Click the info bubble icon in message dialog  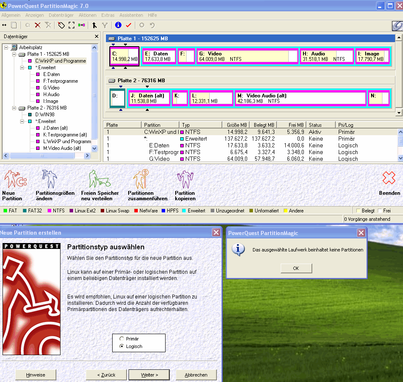(x=238, y=249)
